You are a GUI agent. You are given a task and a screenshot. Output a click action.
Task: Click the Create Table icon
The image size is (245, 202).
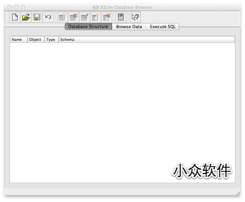pos(62,17)
